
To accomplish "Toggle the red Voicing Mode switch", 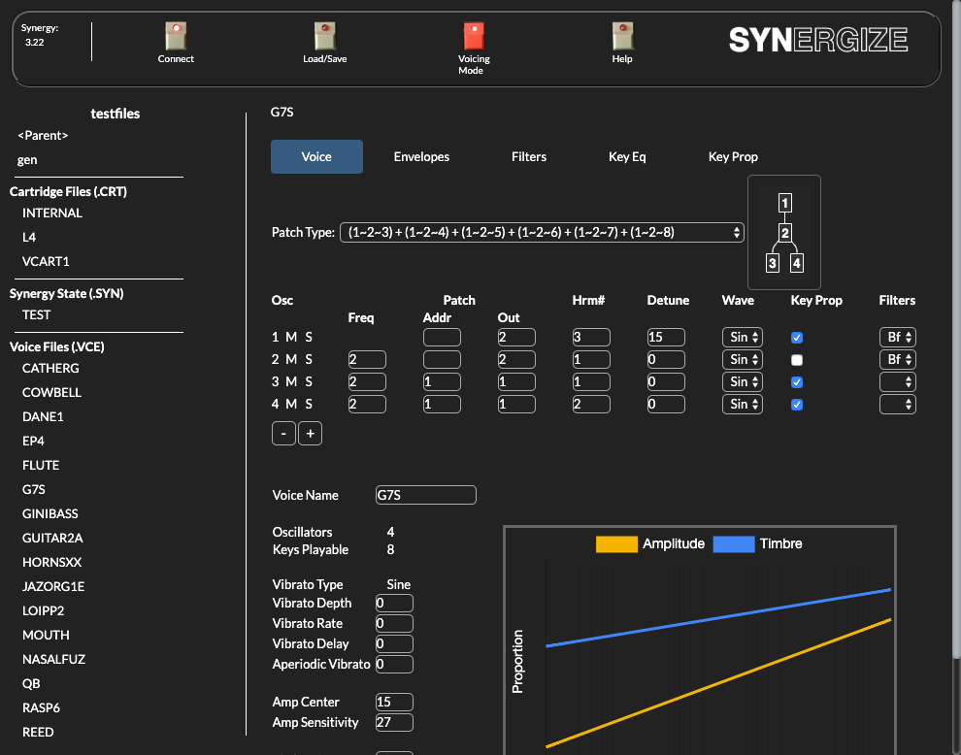I will point(474,36).
